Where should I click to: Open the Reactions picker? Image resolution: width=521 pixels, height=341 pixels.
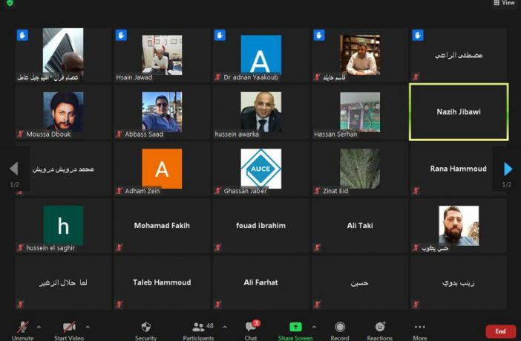point(379,330)
